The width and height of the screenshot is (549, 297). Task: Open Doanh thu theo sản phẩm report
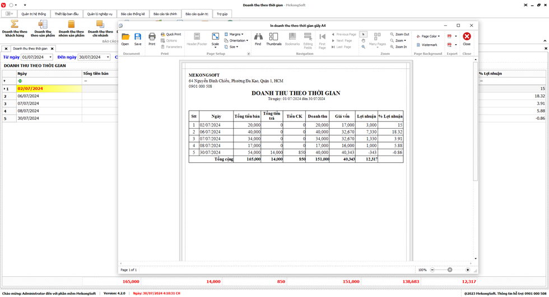click(43, 28)
